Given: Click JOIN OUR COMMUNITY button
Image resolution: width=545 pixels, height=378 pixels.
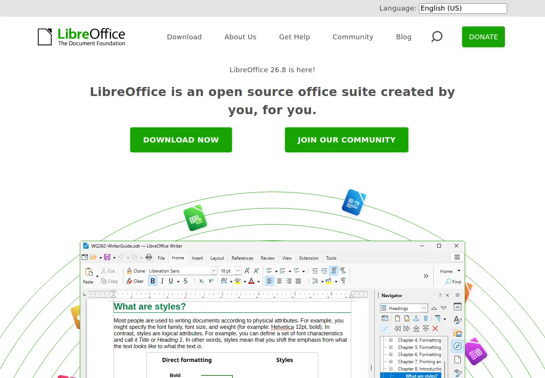Looking at the screenshot, I should (x=347, y=140).
